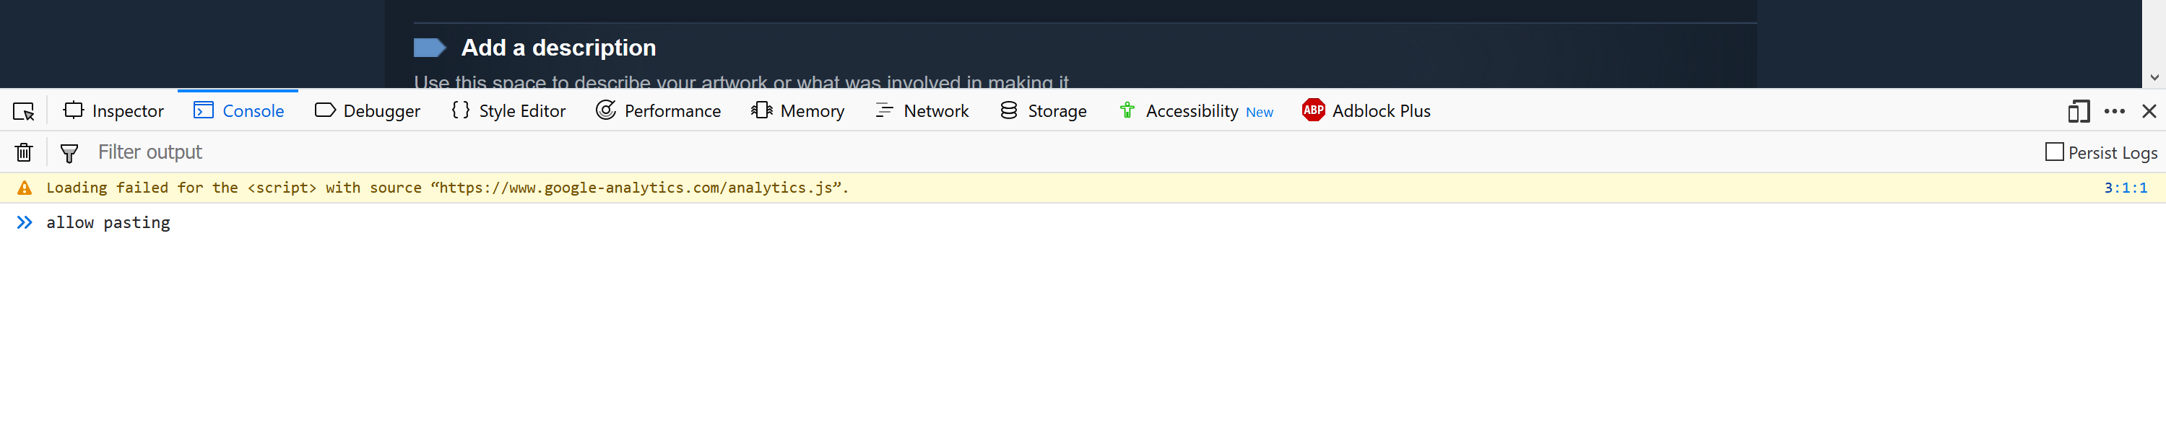Viewport: 2166px width, 446px height.
Task: Close the developer tools panel
Action: [2149, 111]
